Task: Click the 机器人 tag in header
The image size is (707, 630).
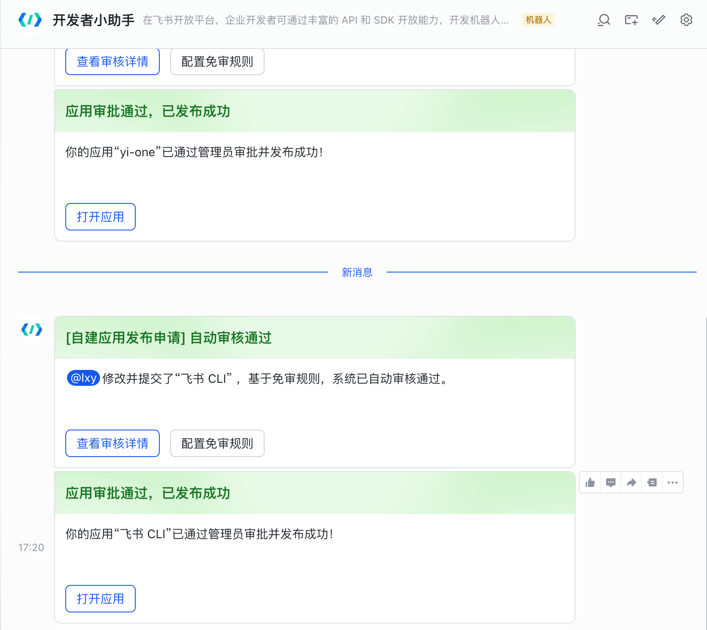Action: pos(538,20)
